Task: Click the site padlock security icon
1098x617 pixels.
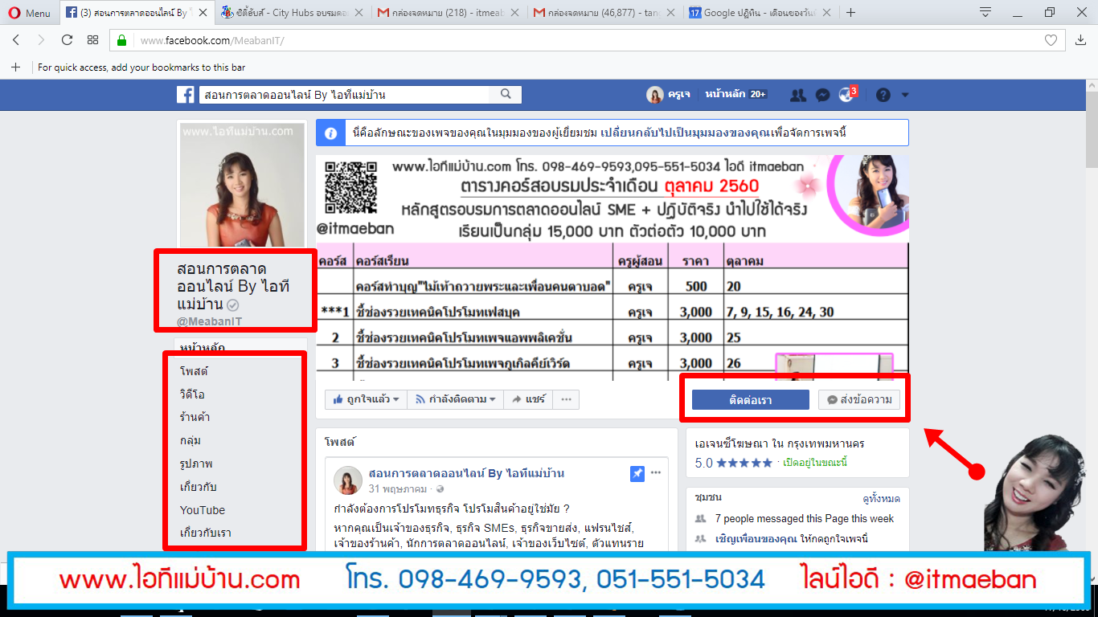Action: tap(121, 40)
